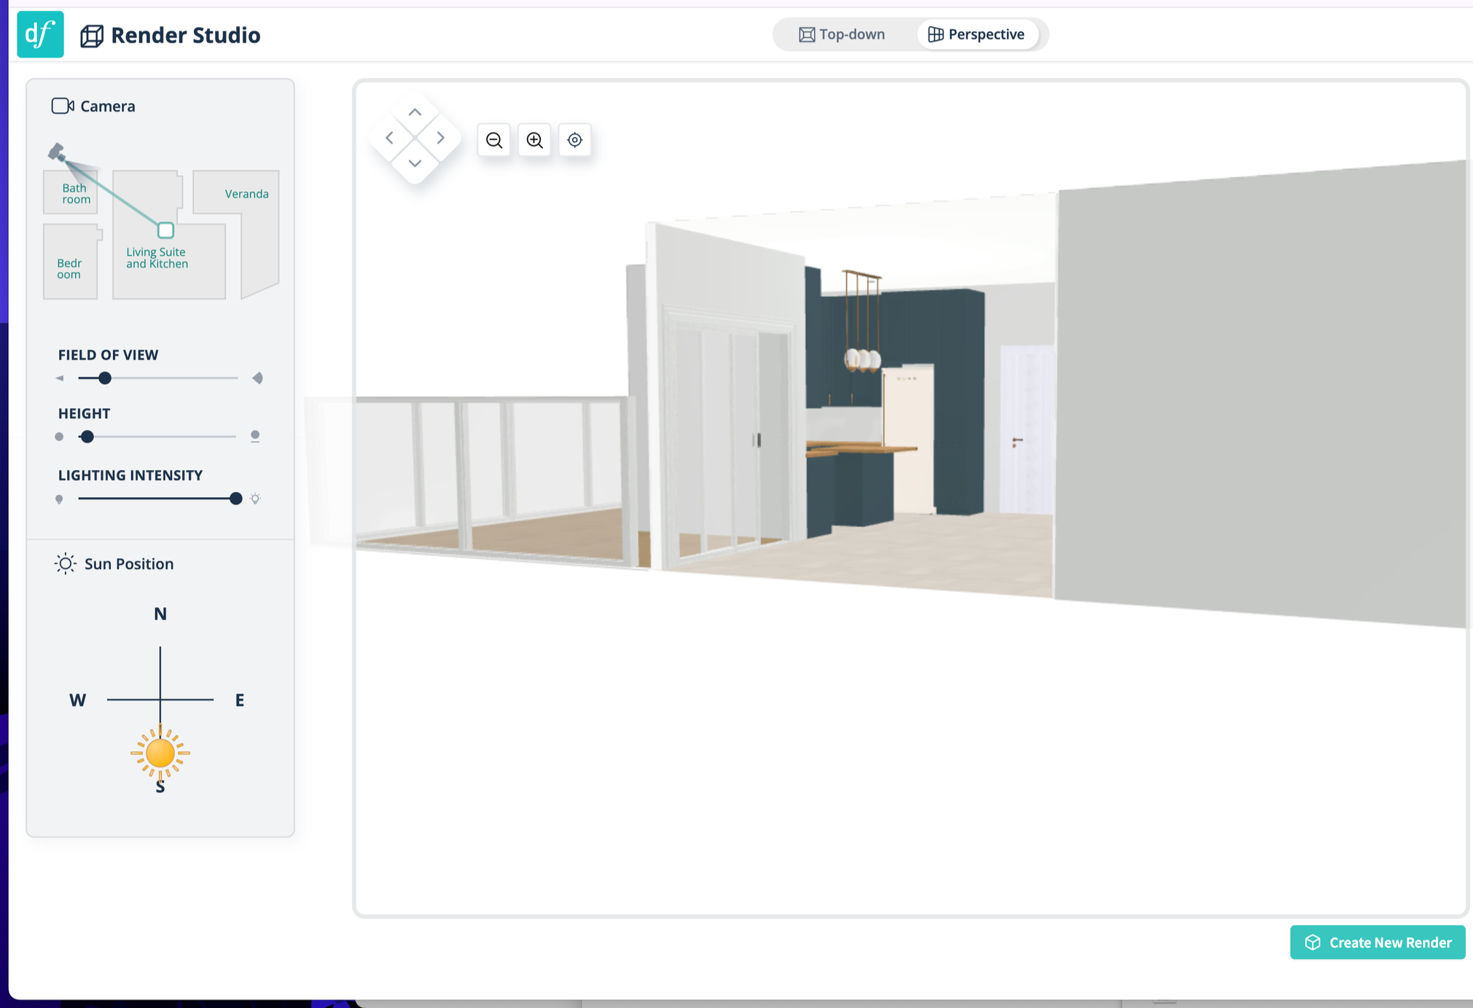The height and width of the screenshot is (1008, 1473).
Task: Click the tall height person icon
Action: [255, 437]
